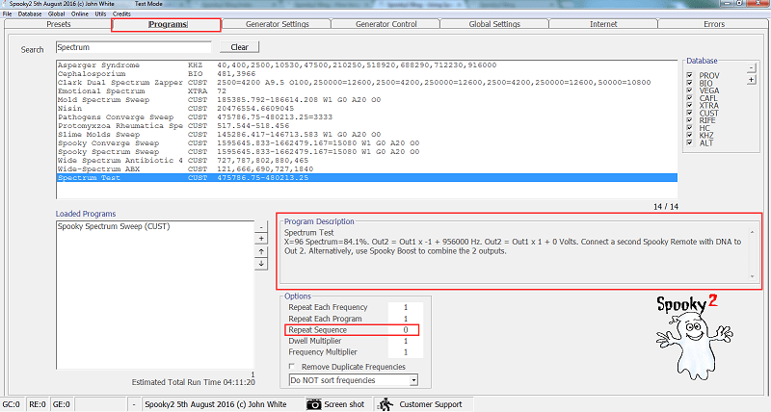Switch to the Presets tab
Screen dimensions: 771x412
[x=59, y=24]
